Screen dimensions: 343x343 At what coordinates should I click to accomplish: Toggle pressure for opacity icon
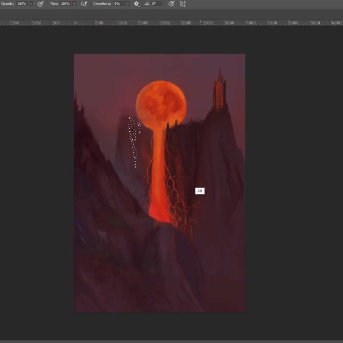click(x=40, y=4)
